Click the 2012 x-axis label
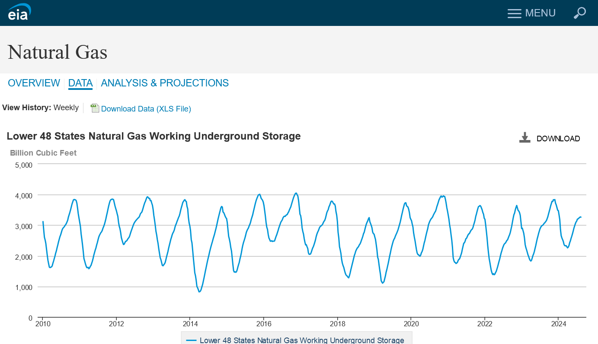The image size is (598, 344). click(x=116, y=324)
